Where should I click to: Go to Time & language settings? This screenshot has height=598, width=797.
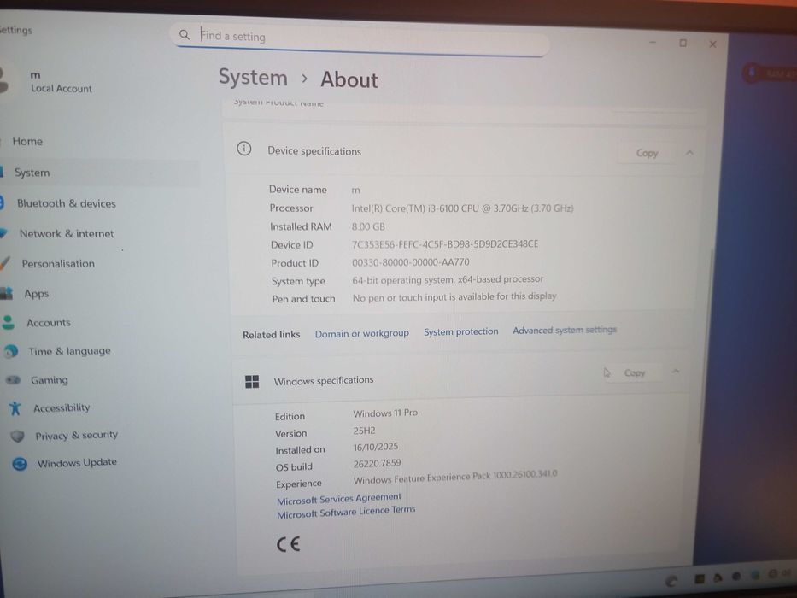point(69,351)
